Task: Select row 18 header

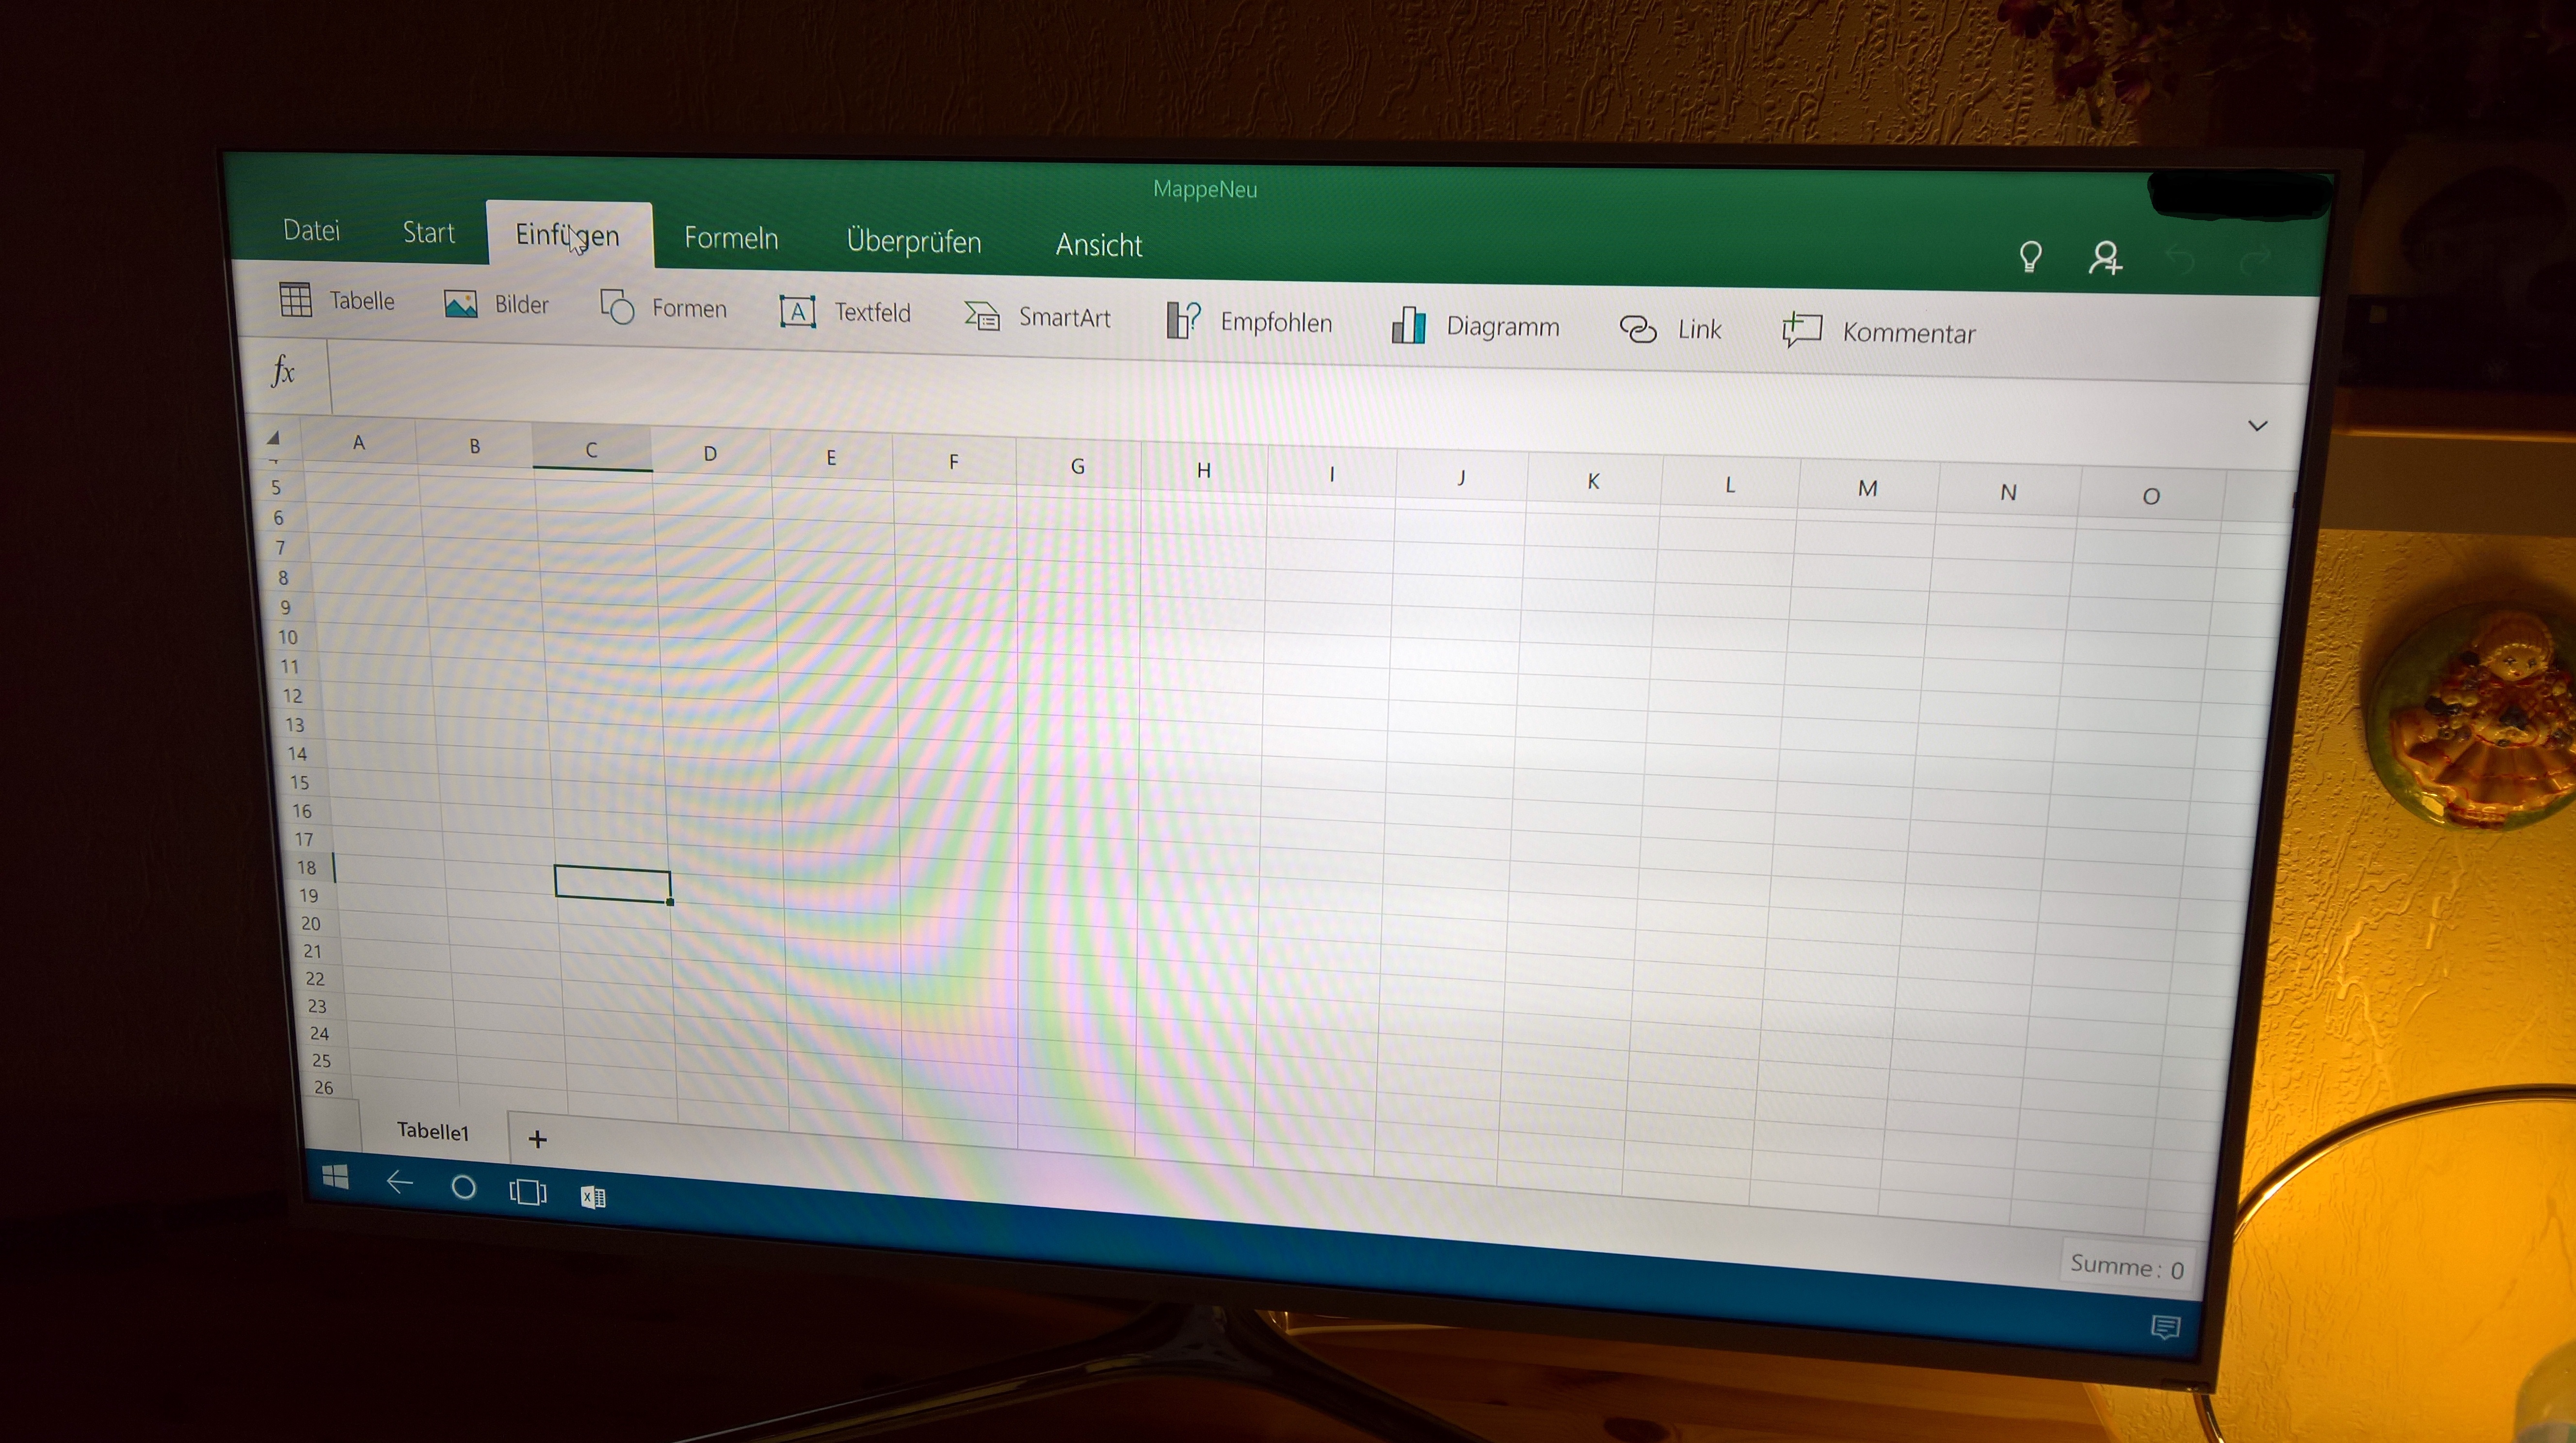Action: click(x=306, y=867)
